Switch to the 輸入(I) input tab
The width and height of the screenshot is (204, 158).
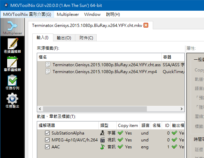click(x=43, y=38)
